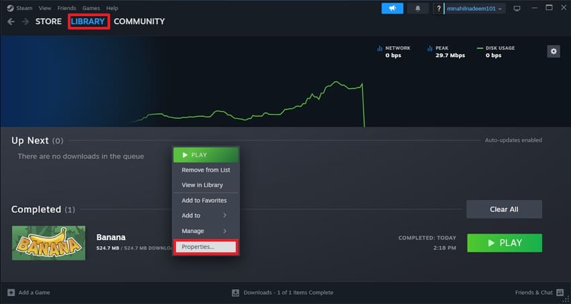The height and width of the screenshot is (304, 571).
Task: Click the Steam logo icon in menu bar
Action: pos(10,8)
